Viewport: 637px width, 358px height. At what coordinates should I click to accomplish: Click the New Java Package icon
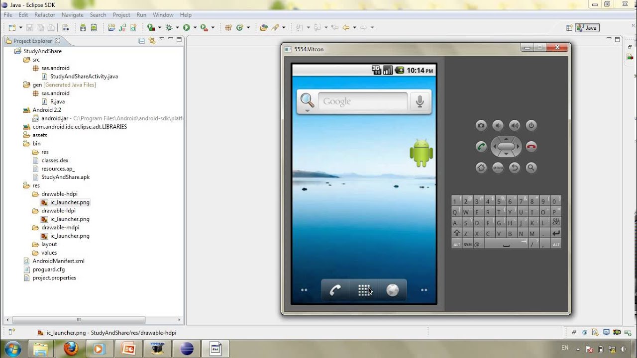point(228,28)
